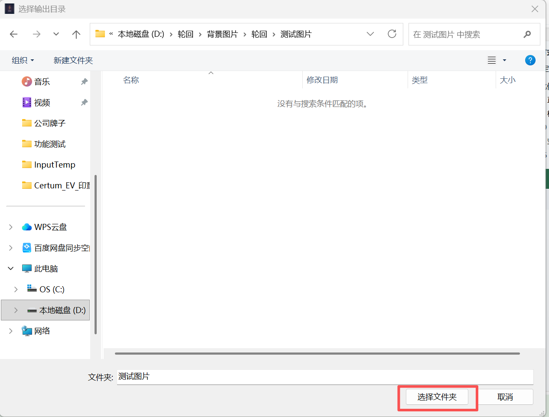Screen dimensions: 549x417
Task: Click the horizontal scrollbar of file list
Action: (x=317, y=353)
